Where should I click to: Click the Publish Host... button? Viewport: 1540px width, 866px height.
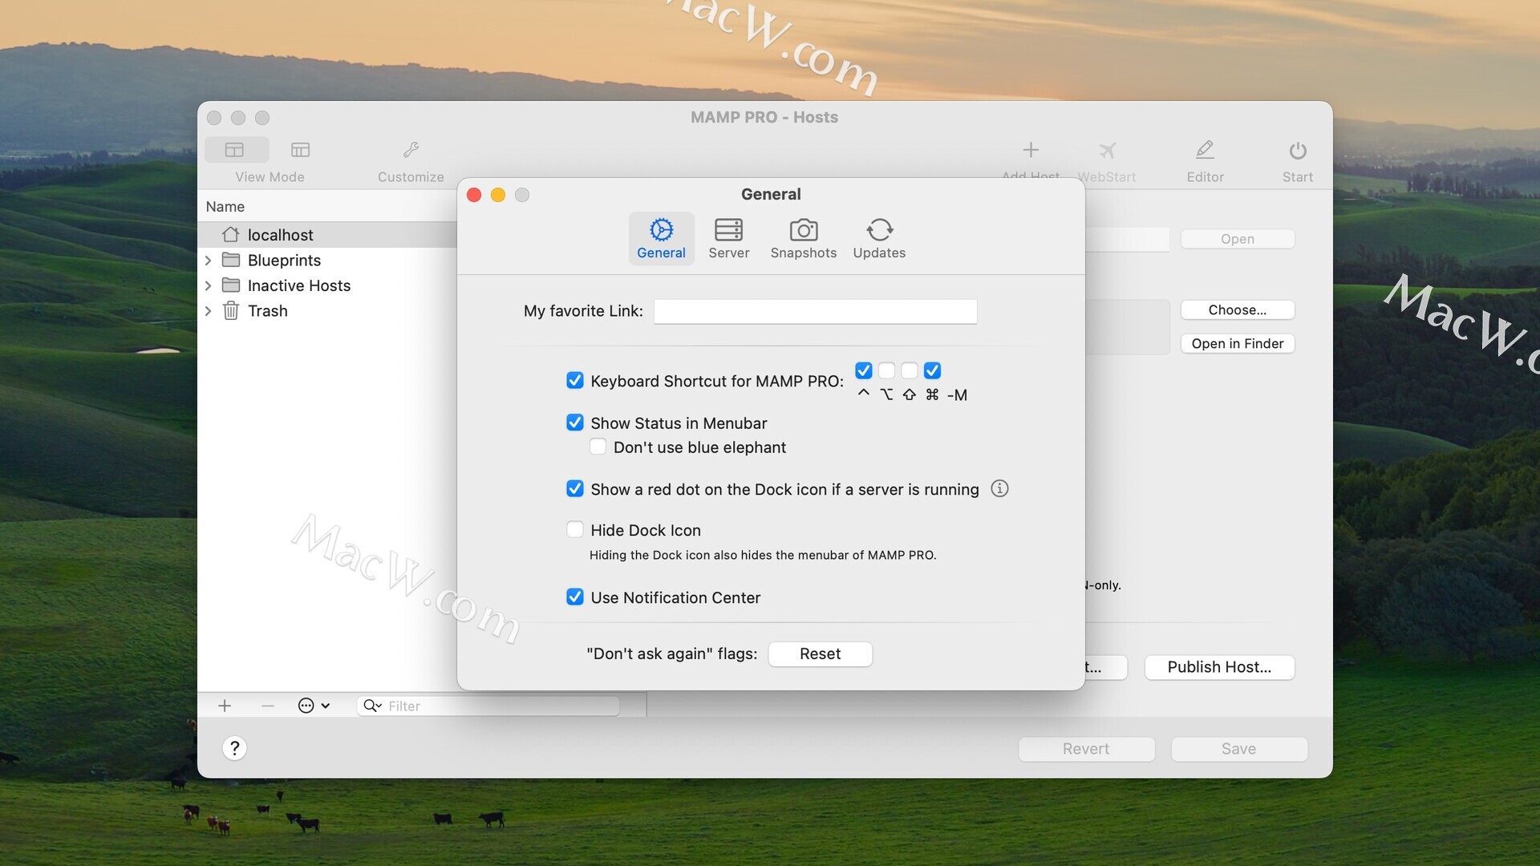[x=1219, y=667]
